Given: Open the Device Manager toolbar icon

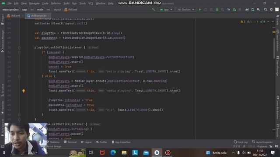Looking at the screenshot, I should 252,10.
